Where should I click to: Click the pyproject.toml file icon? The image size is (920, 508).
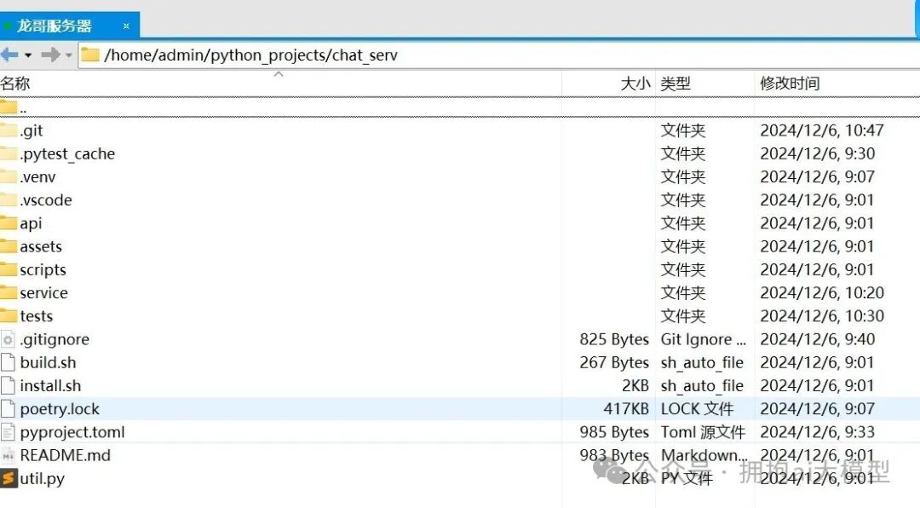click(x=8, y=432)
